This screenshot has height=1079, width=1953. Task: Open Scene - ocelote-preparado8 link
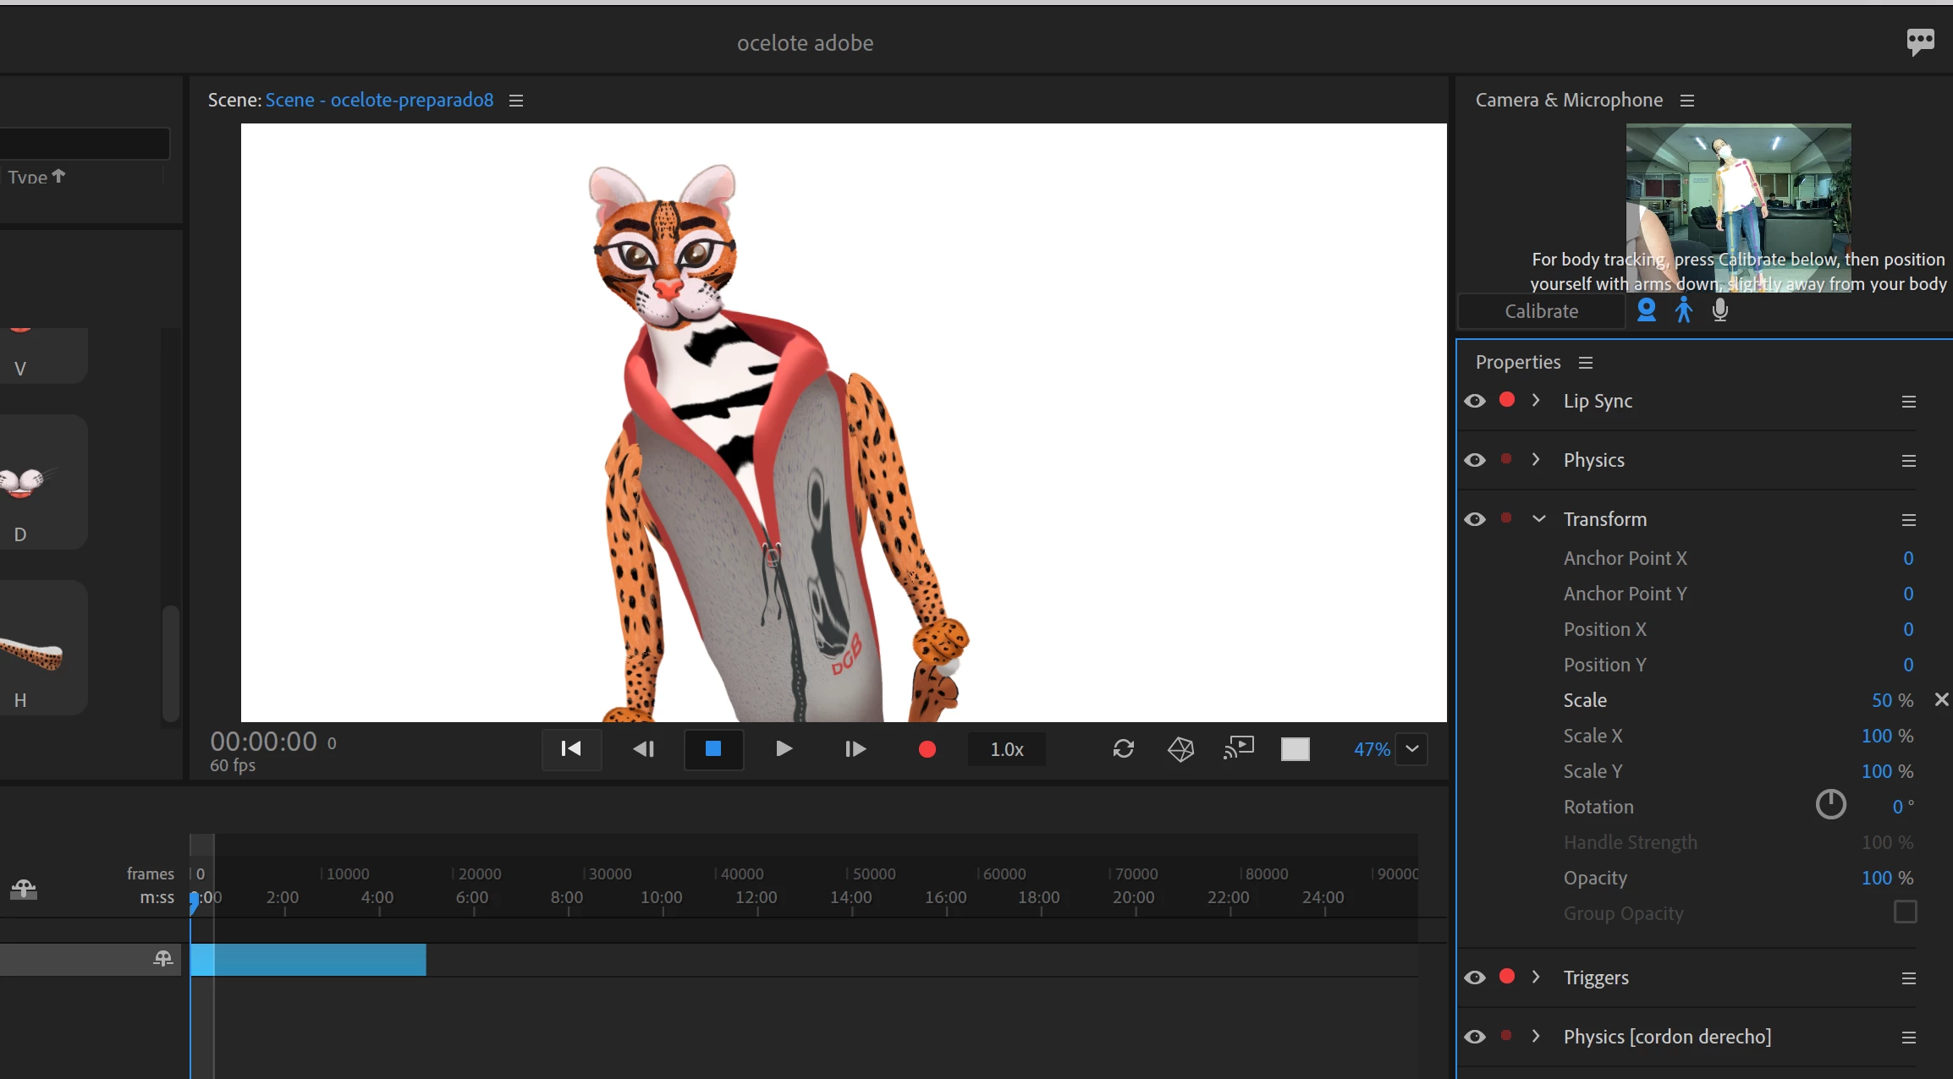tap(379, 100)
